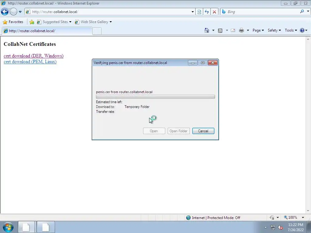Image resolution: width=311 pixels, height=233 pixels.
Task: Click second taskbar document icon
Action: [x=46, y=227]
